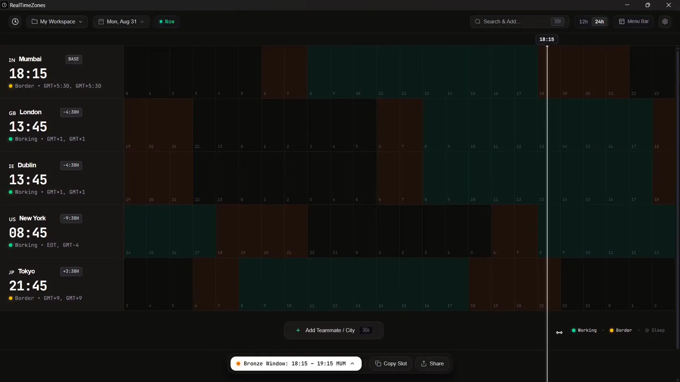The width and height of the screenshot is (680, 382).
Task: Click the copy icon on Copy Slot
Action: [378, 364]
